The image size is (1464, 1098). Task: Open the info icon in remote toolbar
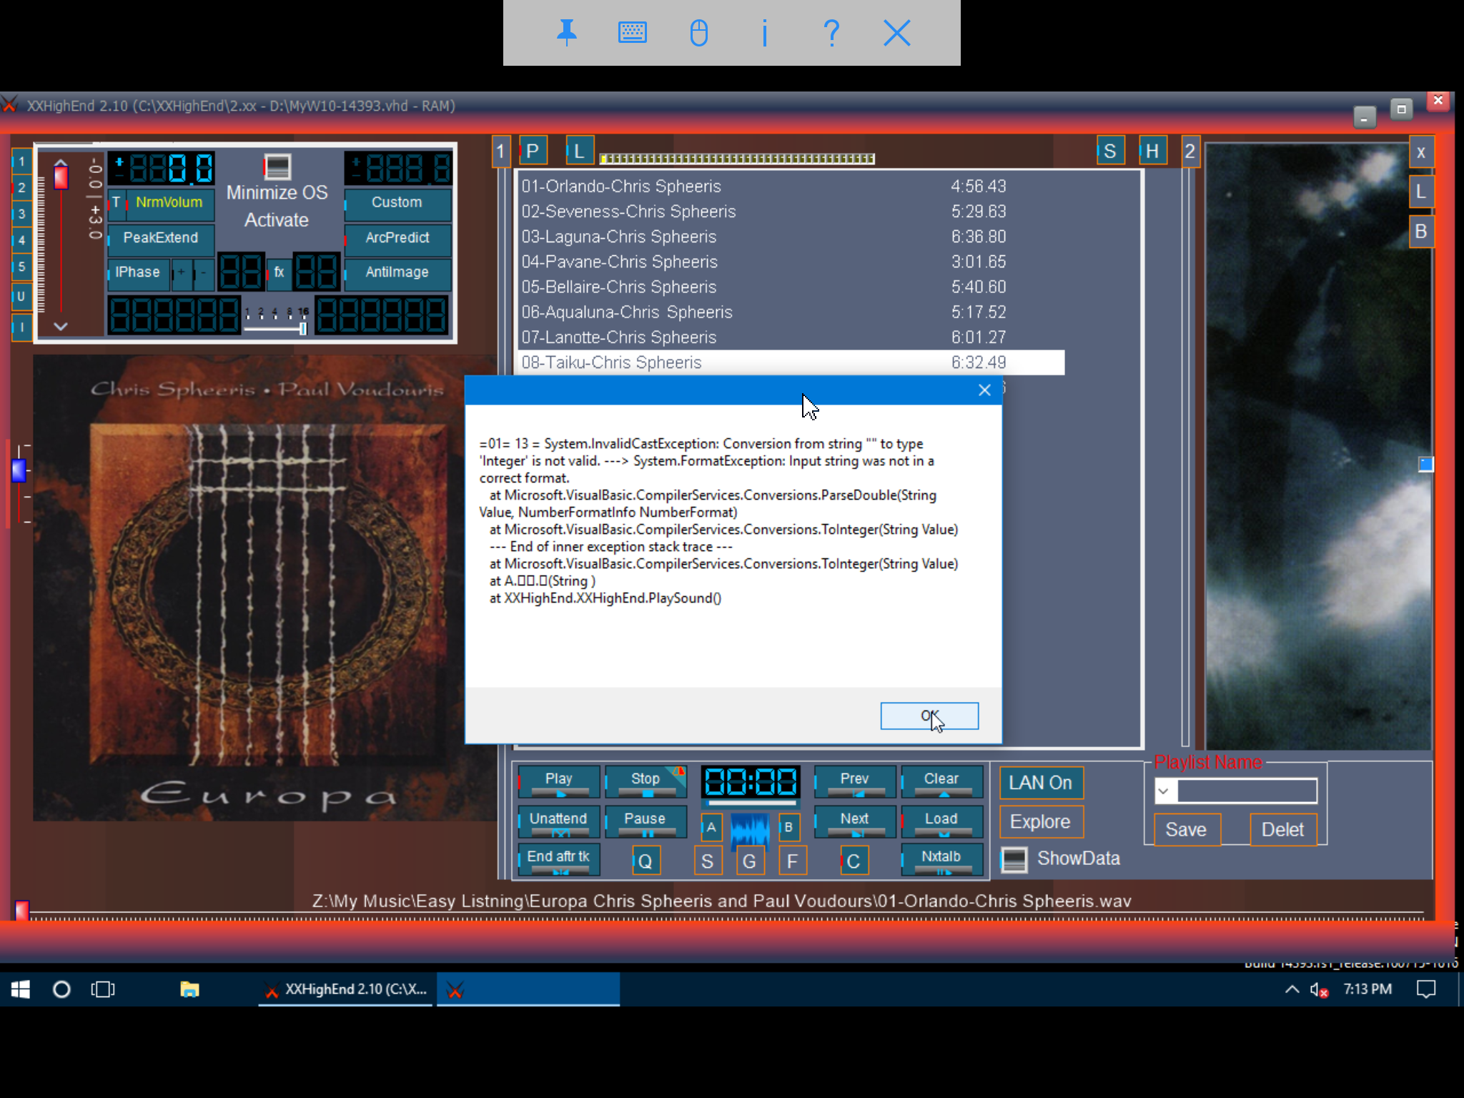[764, 33]
